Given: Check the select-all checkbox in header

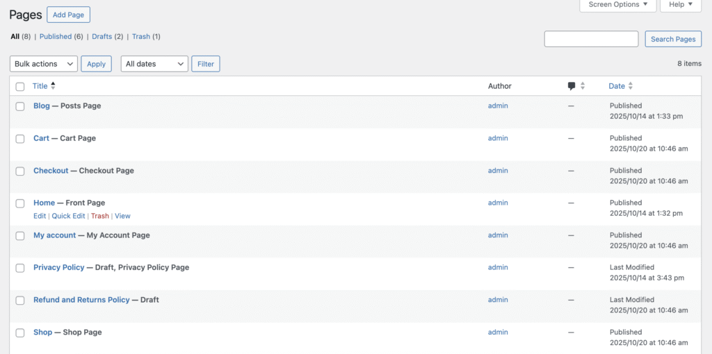Looking at the screenshot, I should tap(20, 87).
